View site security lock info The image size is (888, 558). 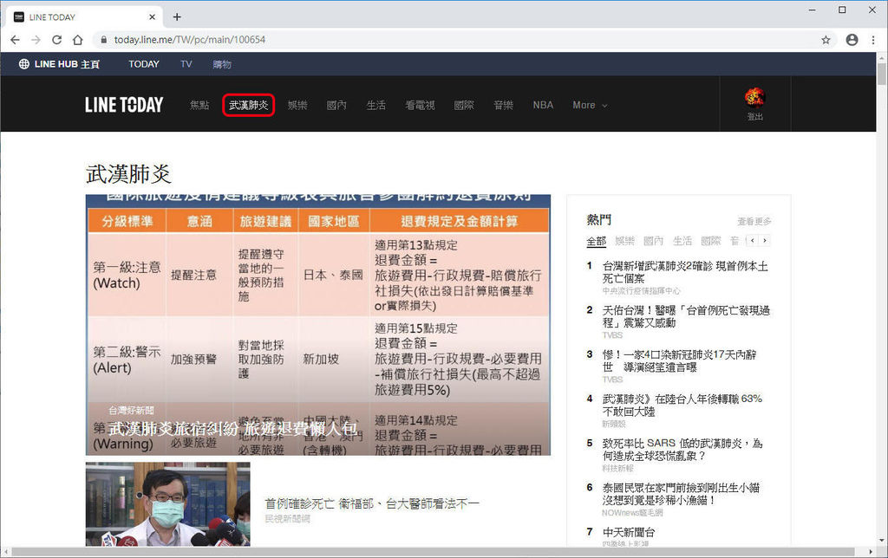[x=104, y=40]
